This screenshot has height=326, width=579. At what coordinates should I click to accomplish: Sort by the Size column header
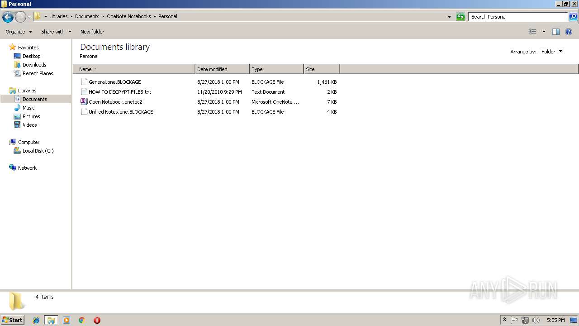point(322,69)
